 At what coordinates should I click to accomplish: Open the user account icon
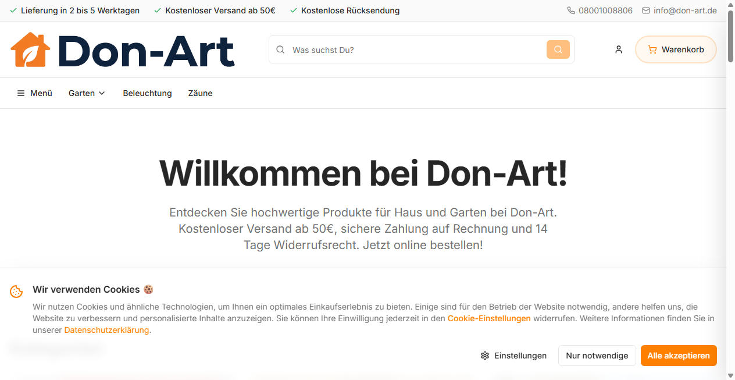[x=618, y=49]
